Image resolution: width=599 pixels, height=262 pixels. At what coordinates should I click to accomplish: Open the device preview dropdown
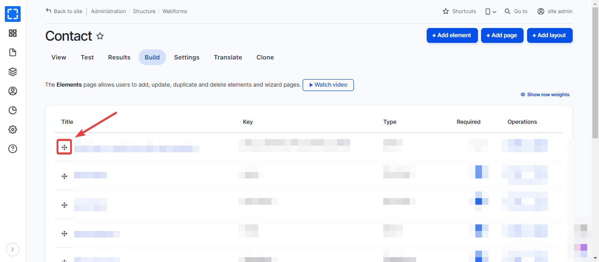click(491, 11)
